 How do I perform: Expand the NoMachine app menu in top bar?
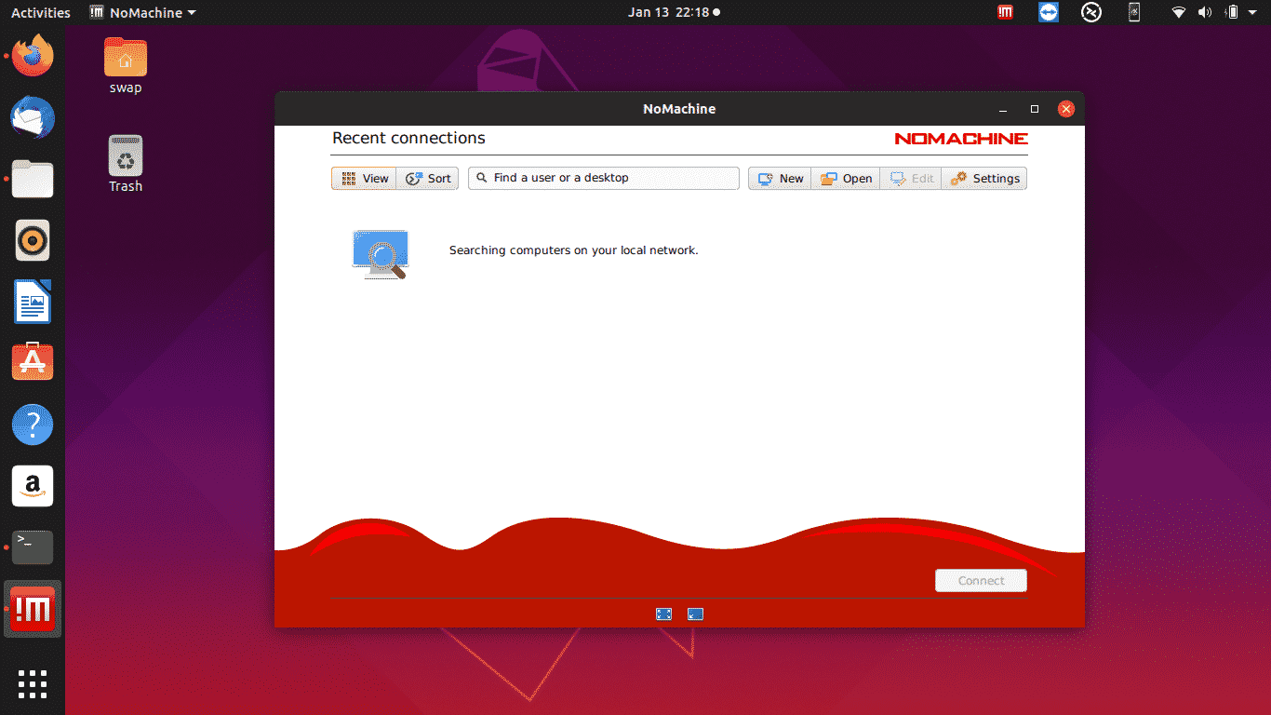pos(143,13)
